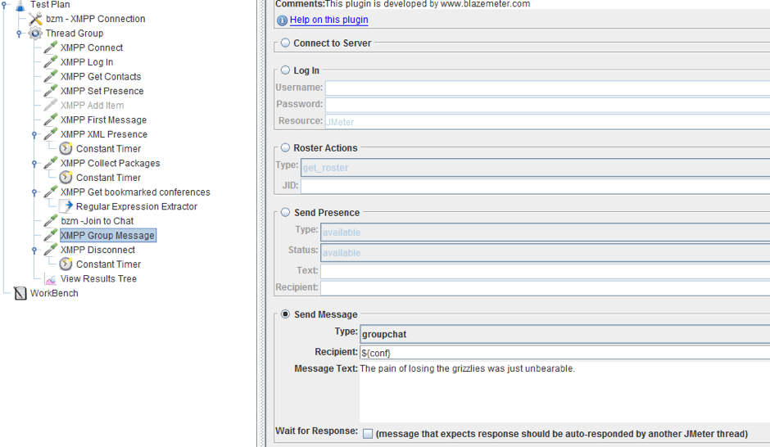The height and width of the screenshot is (447, 770).
Task: Select the Log In radio button
Action: pyautogui.click(x=285, y=70)
